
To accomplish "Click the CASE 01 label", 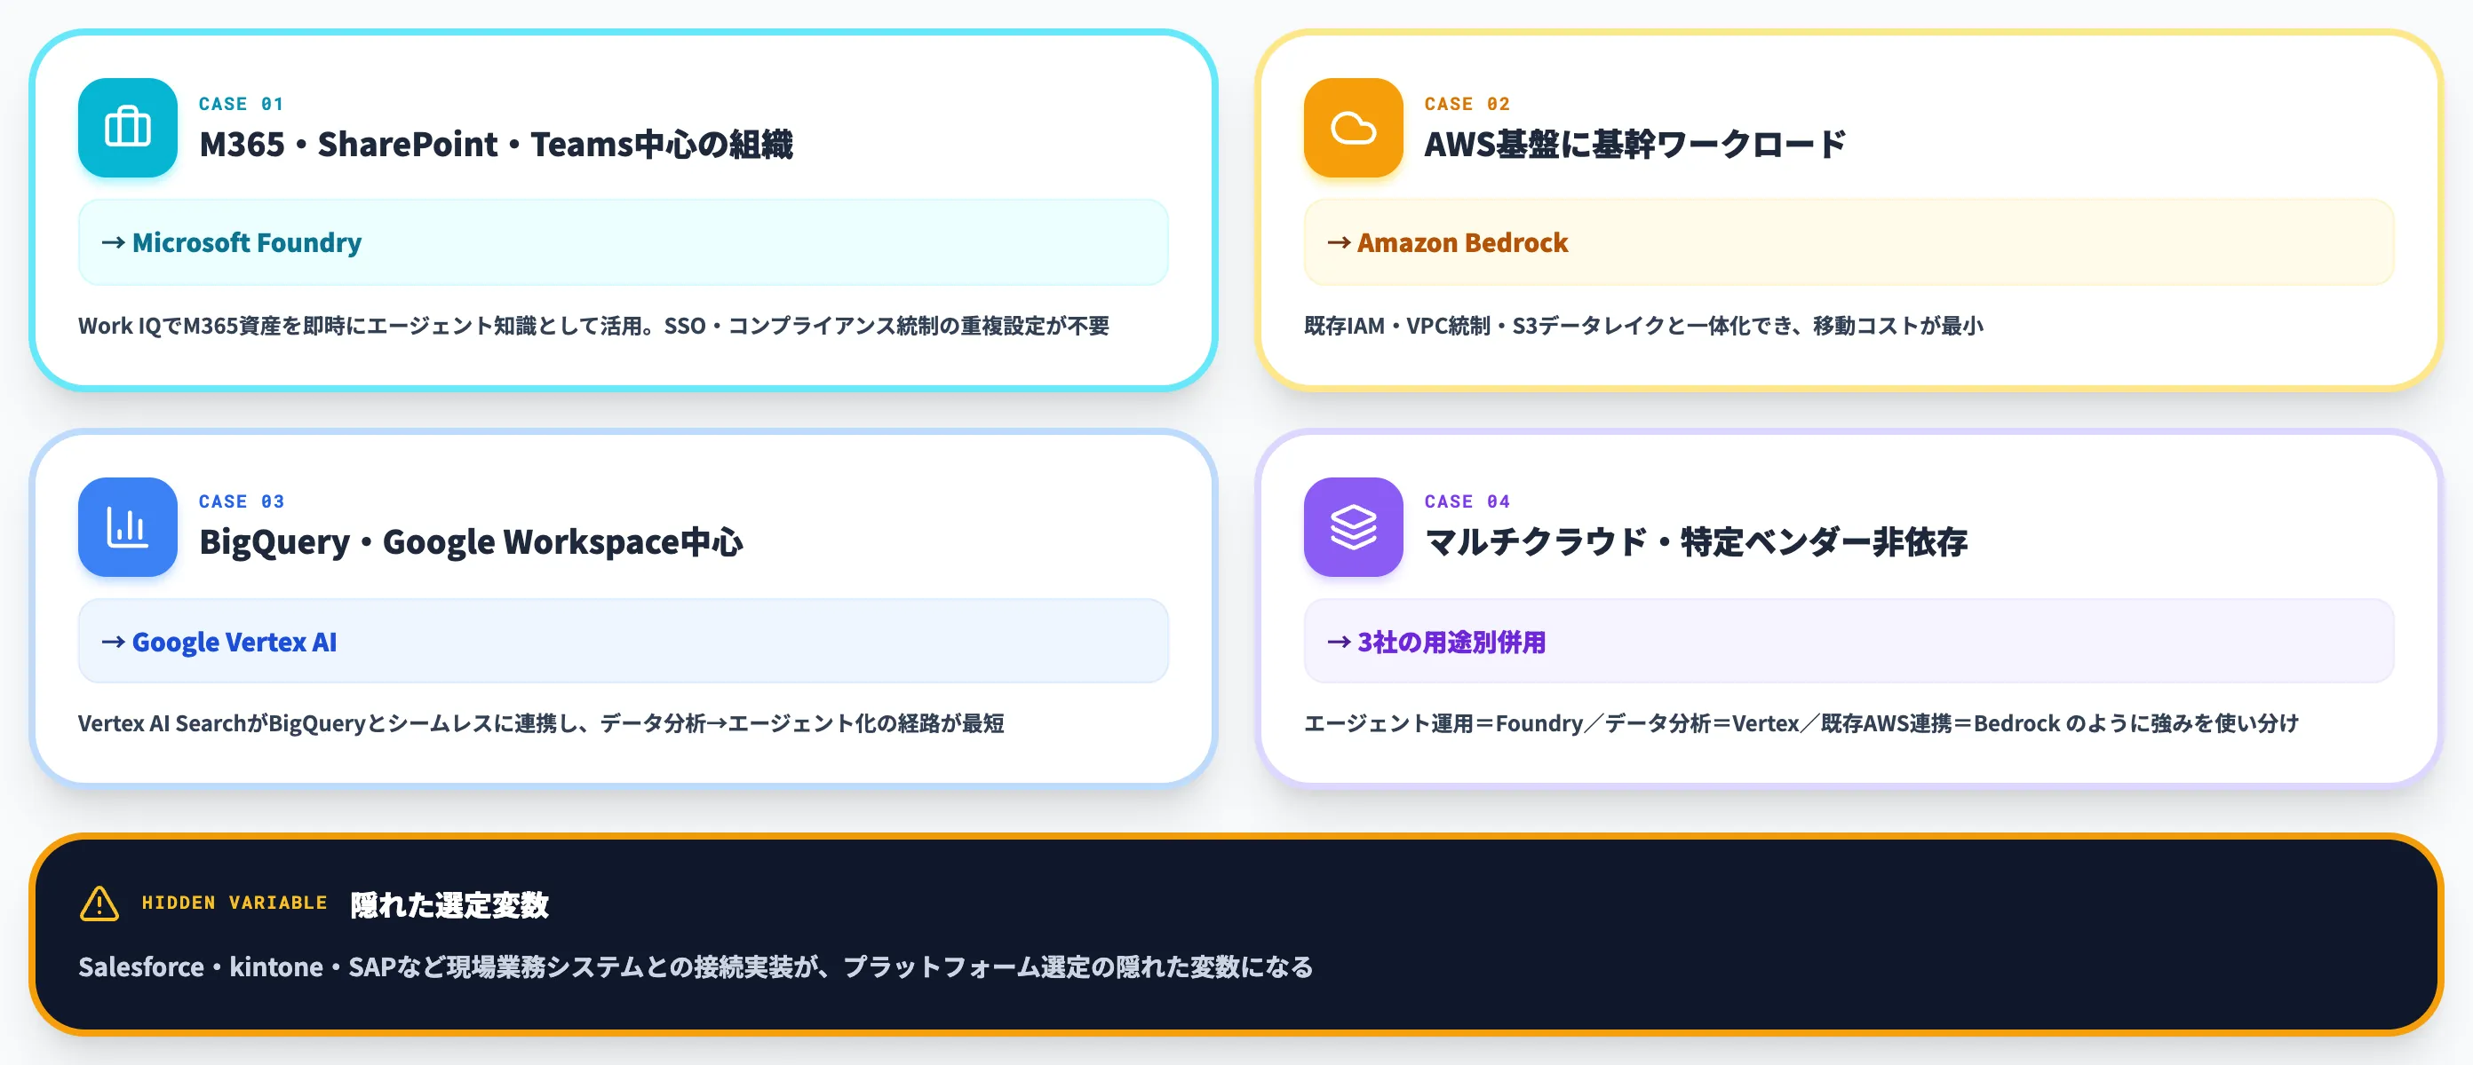I will click(241, 104).
